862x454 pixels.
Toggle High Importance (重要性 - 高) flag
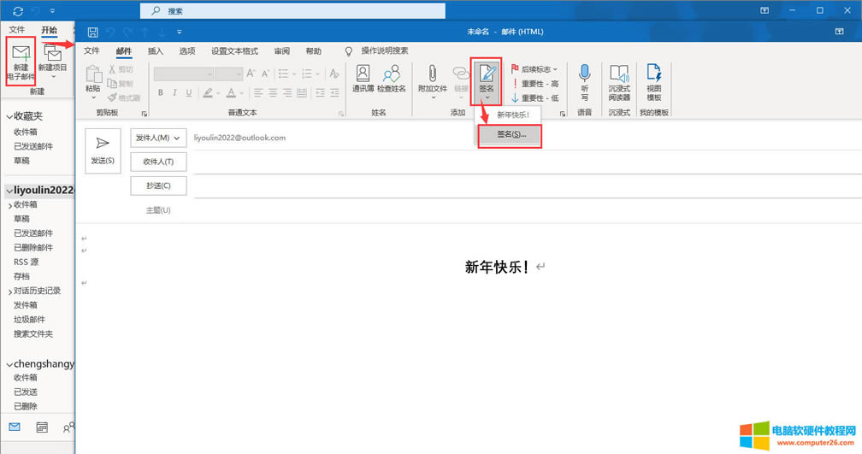tap(534, 84)
